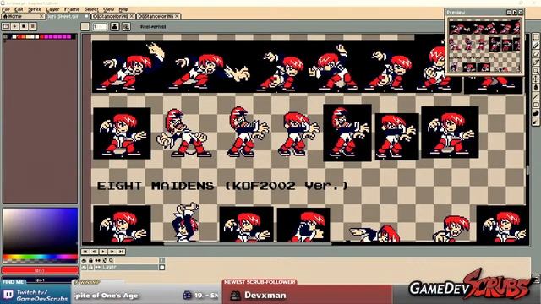Select the Layer row's frame cel

click(161, 268)
